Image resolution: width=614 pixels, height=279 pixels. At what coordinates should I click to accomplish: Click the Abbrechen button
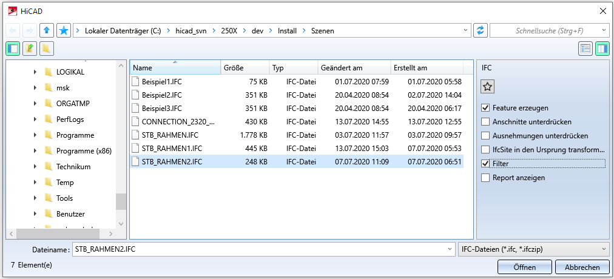point(582,267)
